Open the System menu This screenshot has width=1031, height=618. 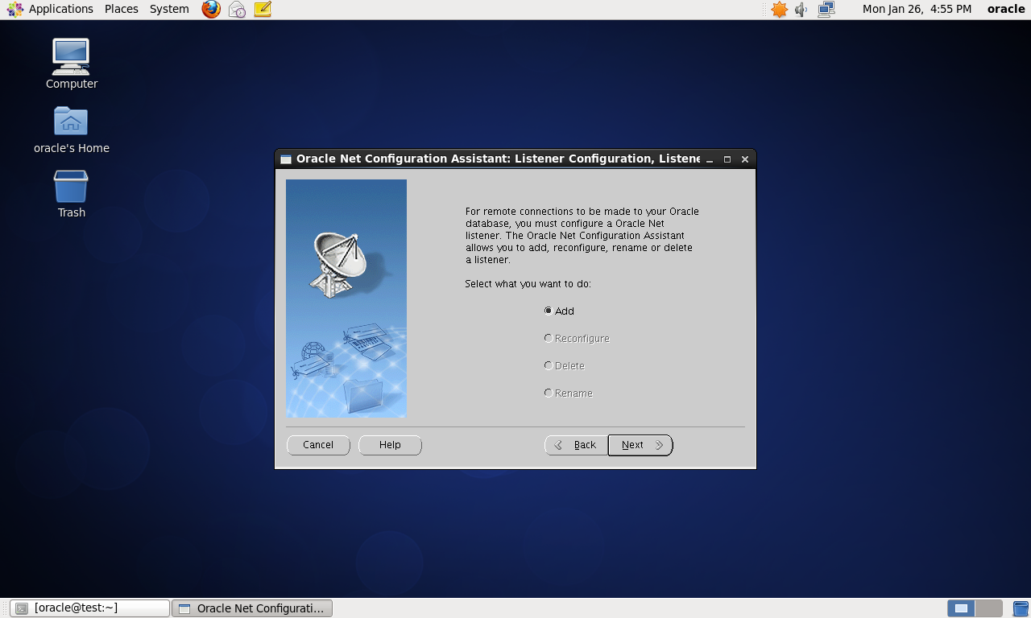[x=169, y=9]
